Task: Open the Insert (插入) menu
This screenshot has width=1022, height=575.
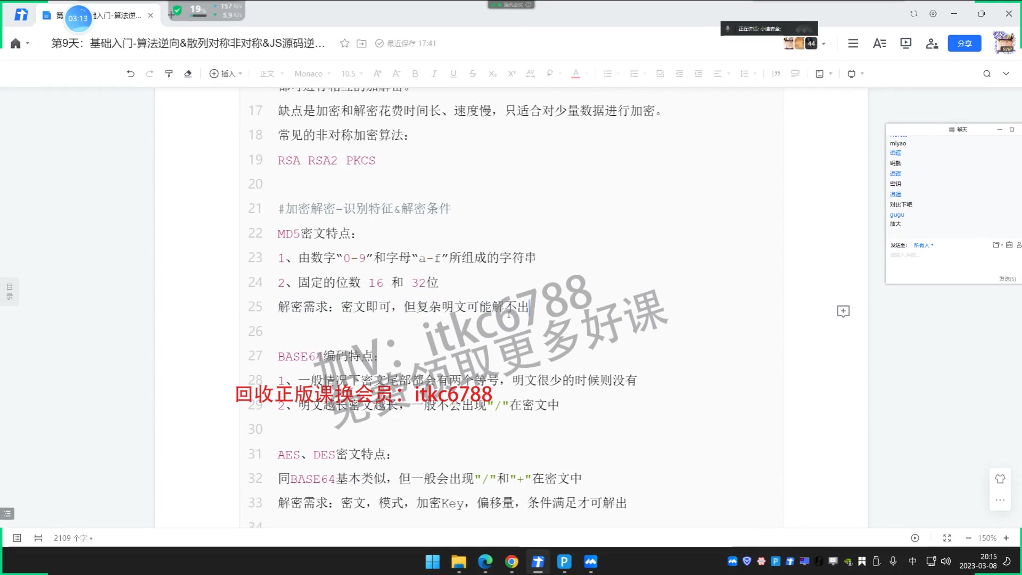Action: pyautogui.click(x=226, y=73)
